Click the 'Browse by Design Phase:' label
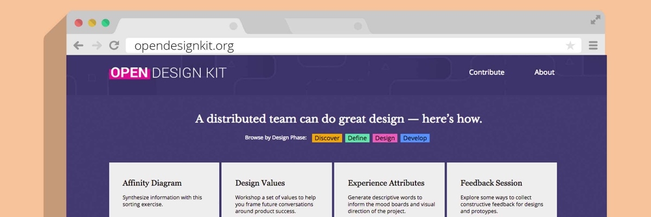651x217 pixels. coord(276,138)
